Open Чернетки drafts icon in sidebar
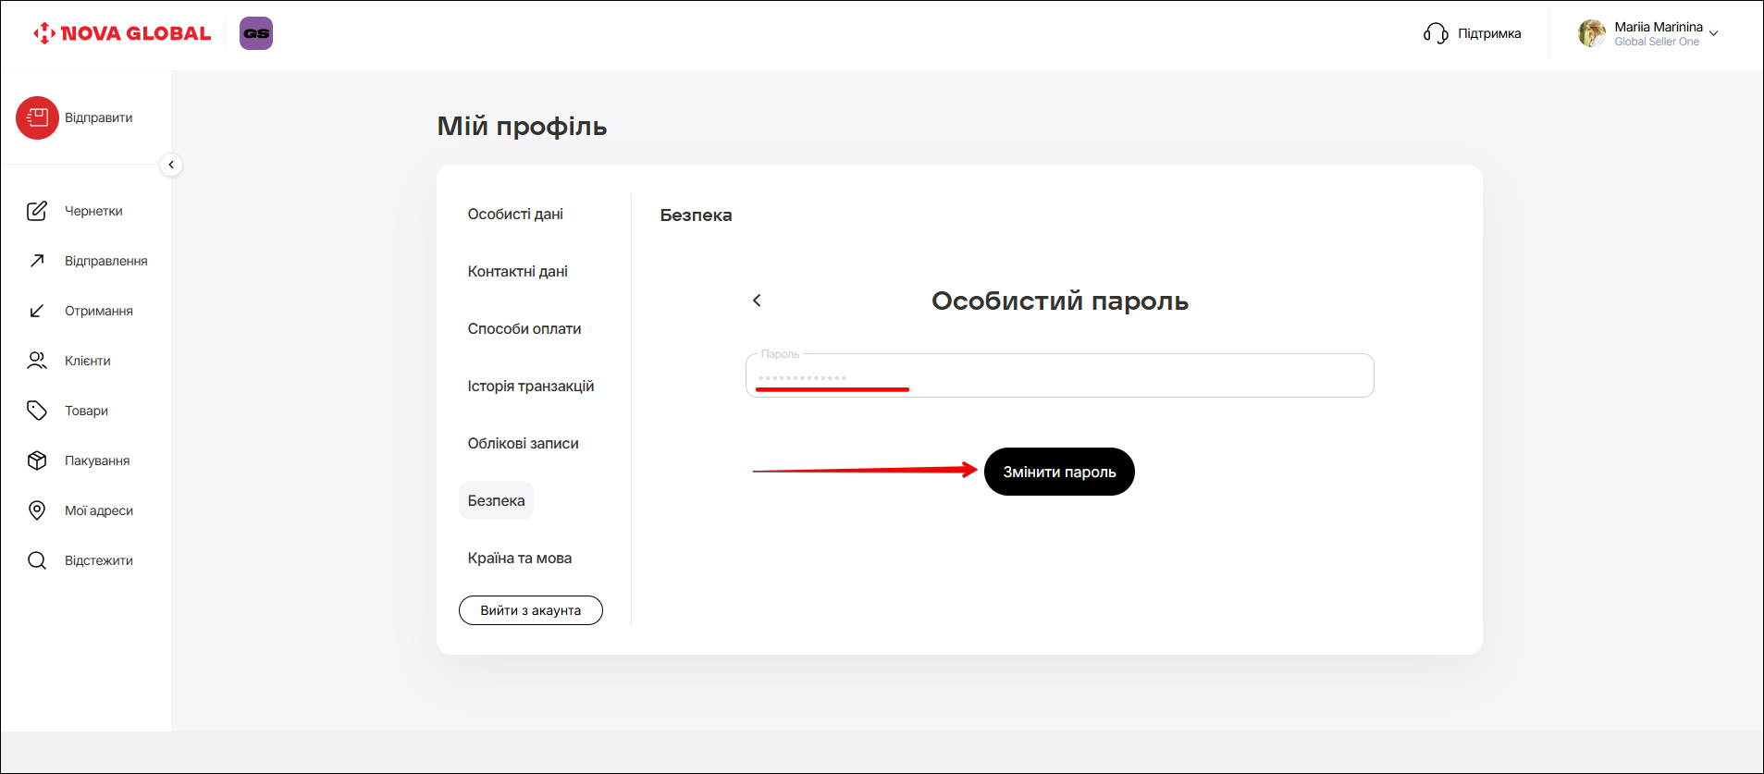1764x774 pixels. pos(37,211)
